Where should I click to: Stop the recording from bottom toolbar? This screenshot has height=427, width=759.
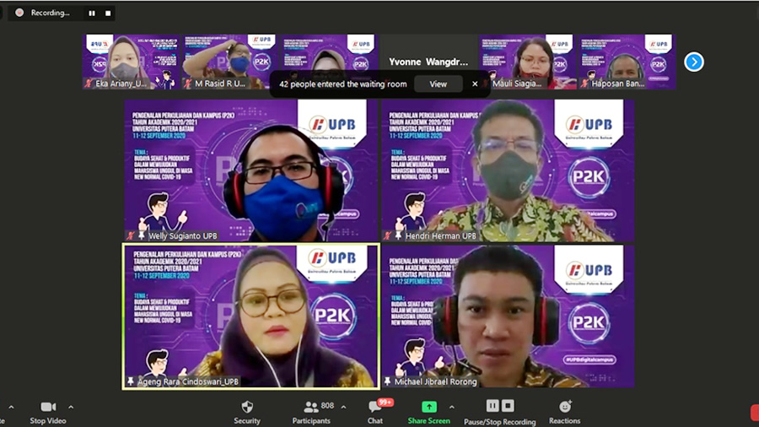508,406
